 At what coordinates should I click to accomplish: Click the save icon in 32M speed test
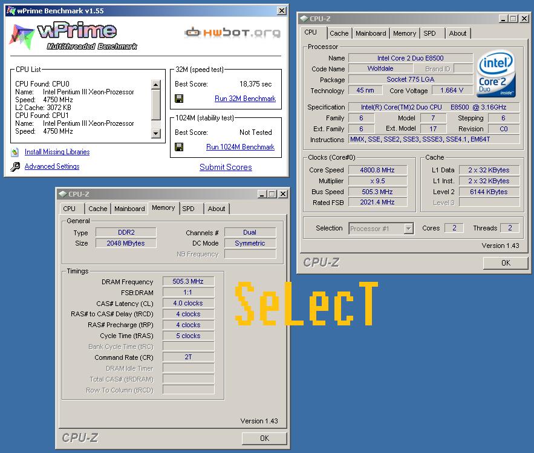pyautogui.click(x=179, y=99)
